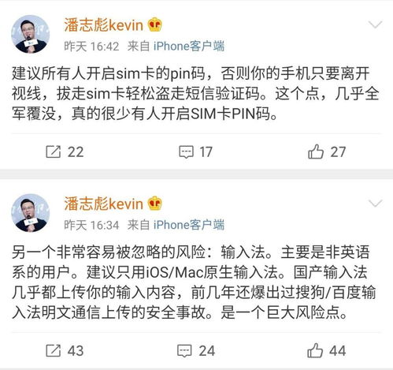This screenshot has height=370, width=393.
Task: Open avatar photo of the first post
Action: click(x=30, y=34)
